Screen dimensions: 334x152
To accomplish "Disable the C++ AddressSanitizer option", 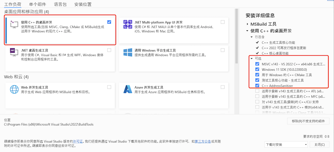I will (x=257, y=86).
